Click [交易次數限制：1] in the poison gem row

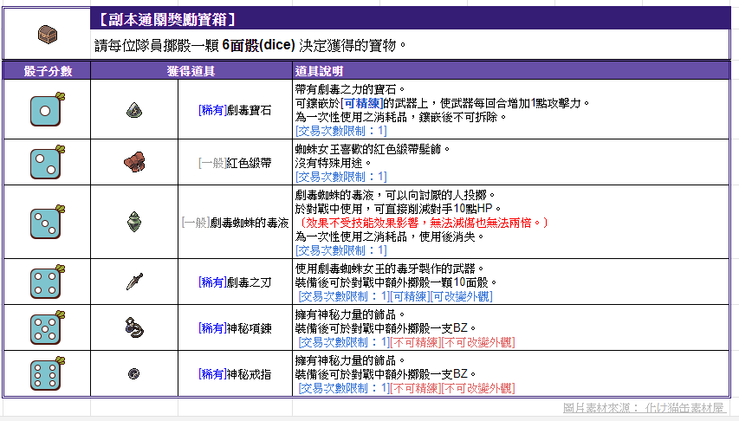pyautogui.click(x=341, y=131)
